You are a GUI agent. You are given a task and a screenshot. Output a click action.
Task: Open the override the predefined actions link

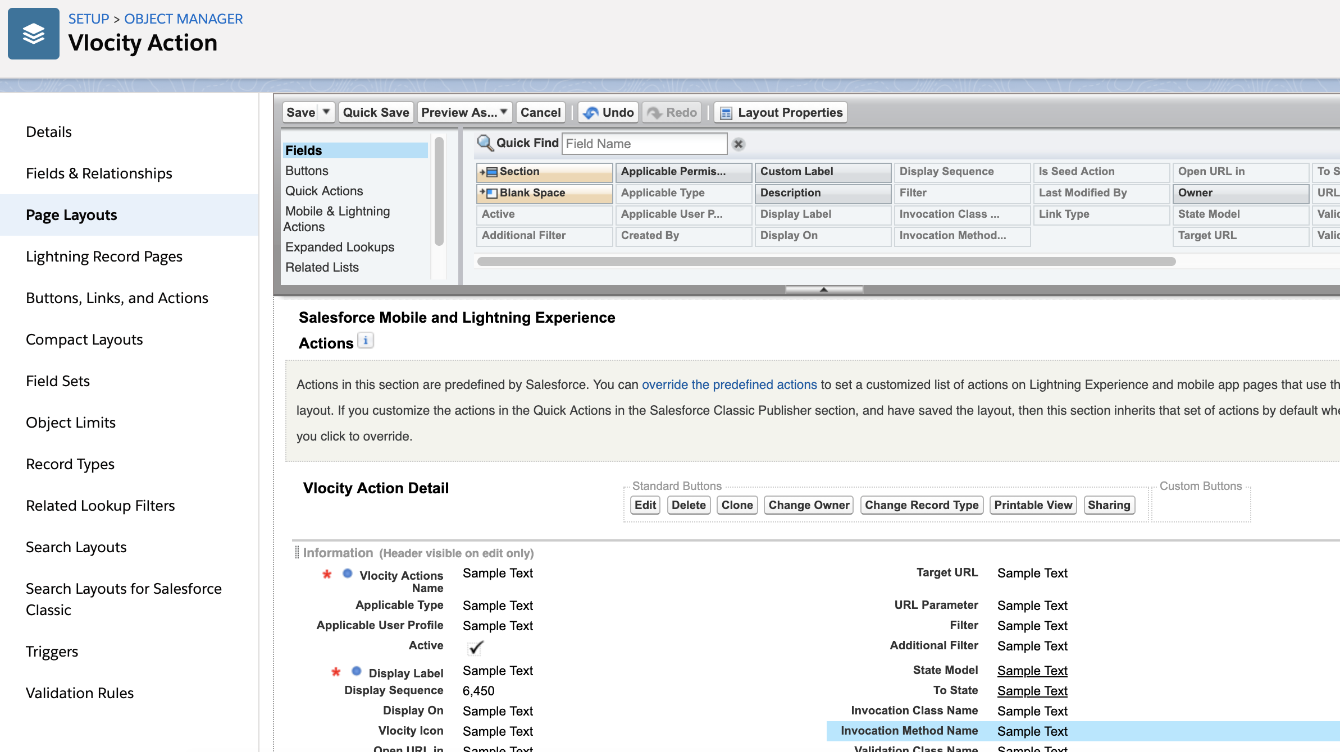pos(730,384)
